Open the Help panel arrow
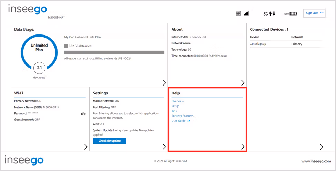Image resolution: width=336 pixels, height=171 pixels. tap(243, 147)
